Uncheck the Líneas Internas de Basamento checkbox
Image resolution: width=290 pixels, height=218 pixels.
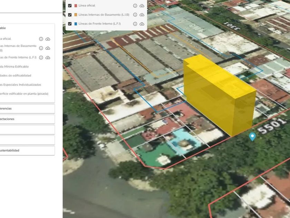(x=70, y=15)
